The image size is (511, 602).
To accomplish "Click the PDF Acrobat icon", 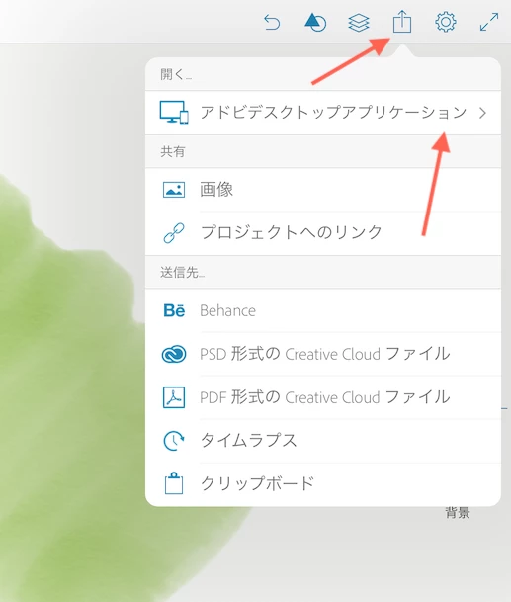I will point(174,397).
